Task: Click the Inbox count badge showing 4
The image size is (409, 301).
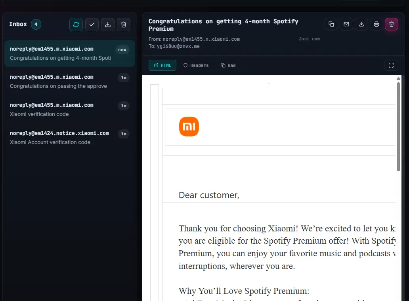Action: [x=36, y=24]
